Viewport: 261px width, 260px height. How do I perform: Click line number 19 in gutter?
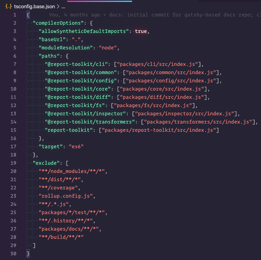[13, 163]
